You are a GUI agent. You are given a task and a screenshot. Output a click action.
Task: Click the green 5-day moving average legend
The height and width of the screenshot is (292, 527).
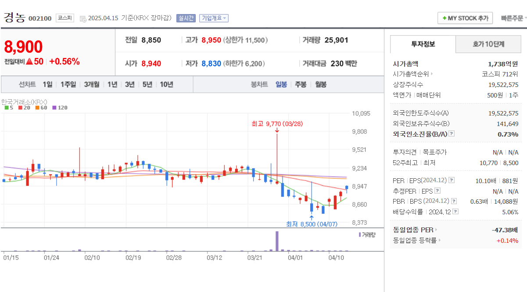8,108
